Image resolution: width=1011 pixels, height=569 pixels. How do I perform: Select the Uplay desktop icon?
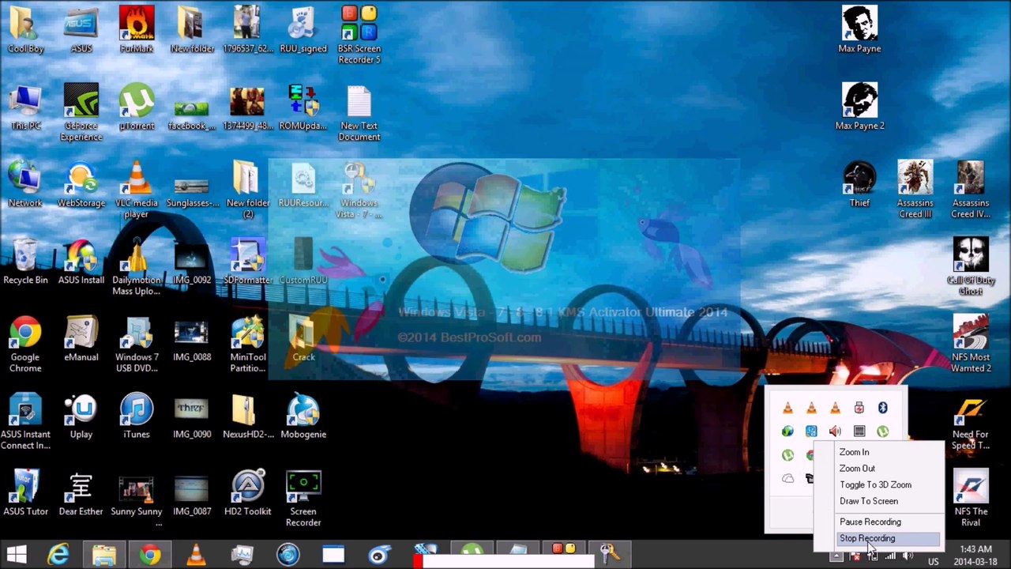coord(81,416)
